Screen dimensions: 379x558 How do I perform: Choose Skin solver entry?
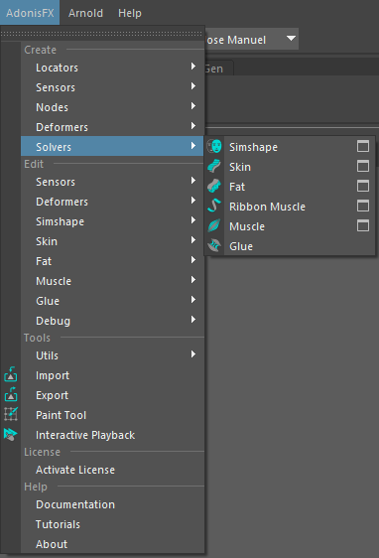tap(290, 166)
